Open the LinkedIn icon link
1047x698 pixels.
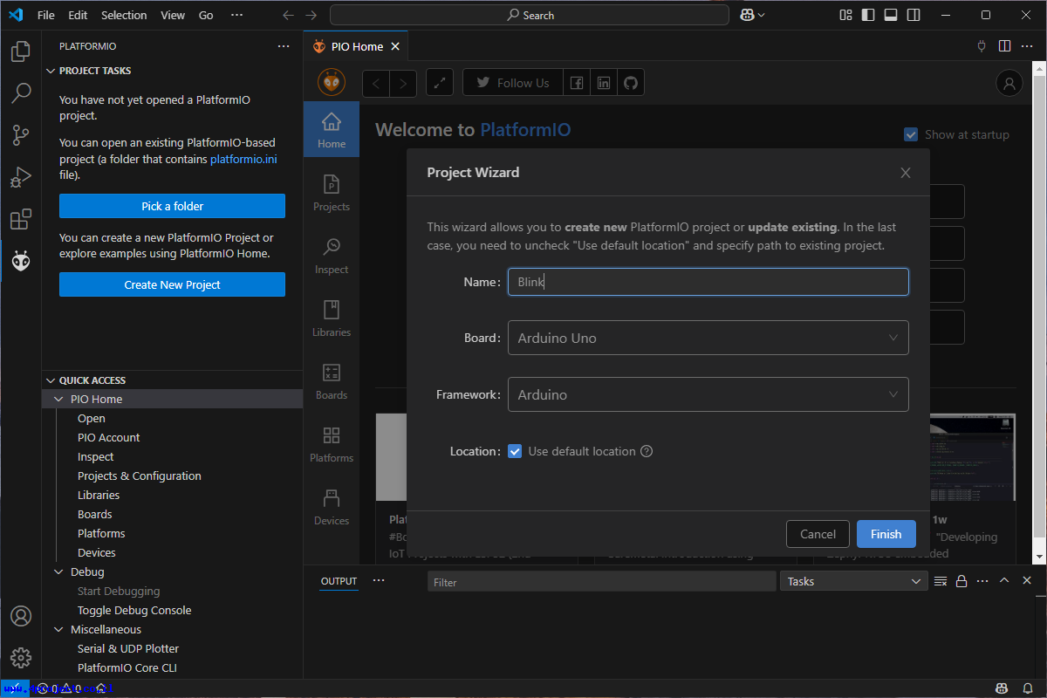click(604, 83)
